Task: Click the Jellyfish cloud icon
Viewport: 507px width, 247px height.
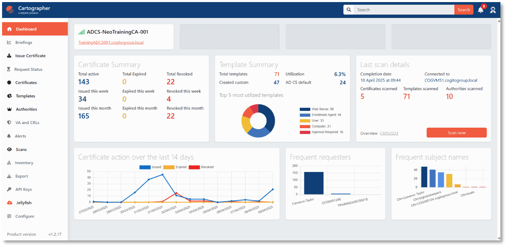Action: (9, 203)
